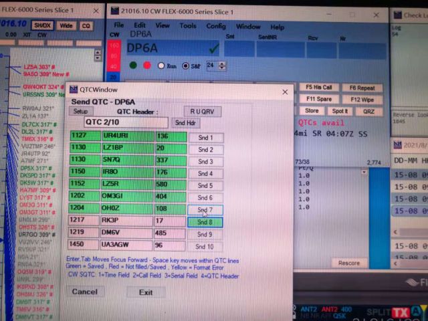Click the Snd 2 button for LZ1BP
The image size is (428, 321).
point(205,150)
